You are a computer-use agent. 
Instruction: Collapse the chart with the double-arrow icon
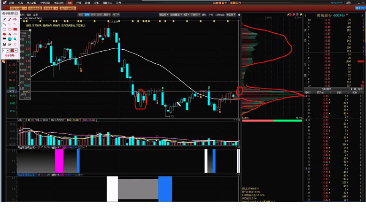(x=239, y=15)
